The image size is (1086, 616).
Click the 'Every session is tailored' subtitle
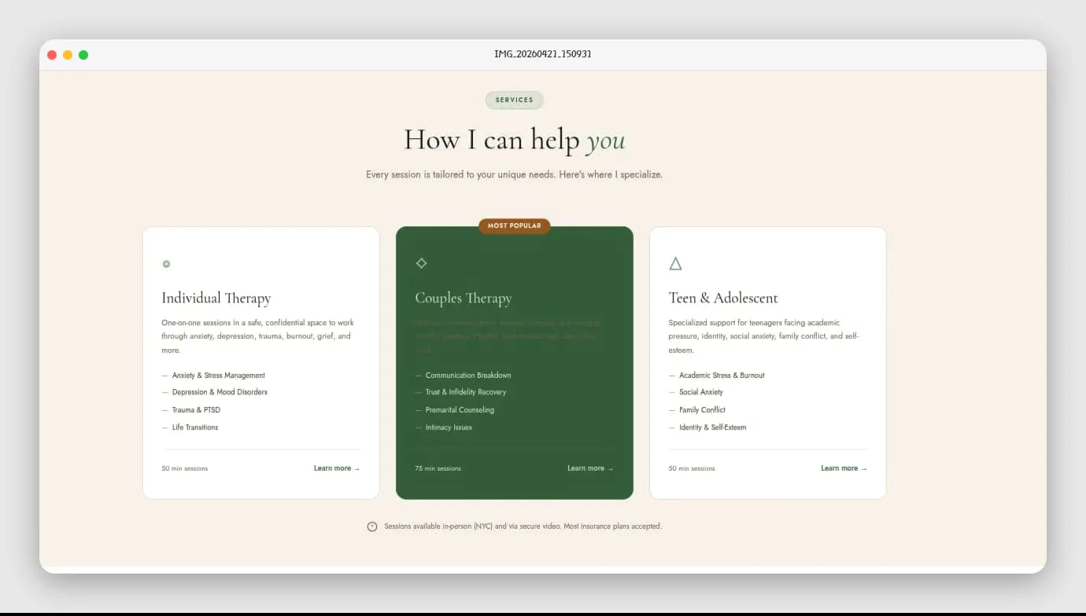515,174
